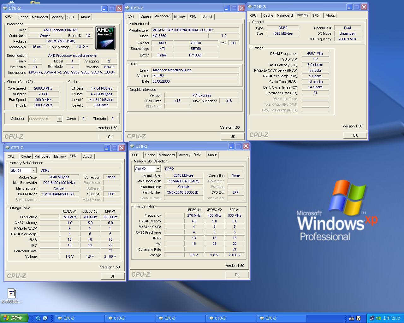Image resolution: width=404 pixels, height=323 pixels.
Task: Click the Bank Cycle Time value 24 clocks
Action: pyautogui.click(x=315, y=87)
